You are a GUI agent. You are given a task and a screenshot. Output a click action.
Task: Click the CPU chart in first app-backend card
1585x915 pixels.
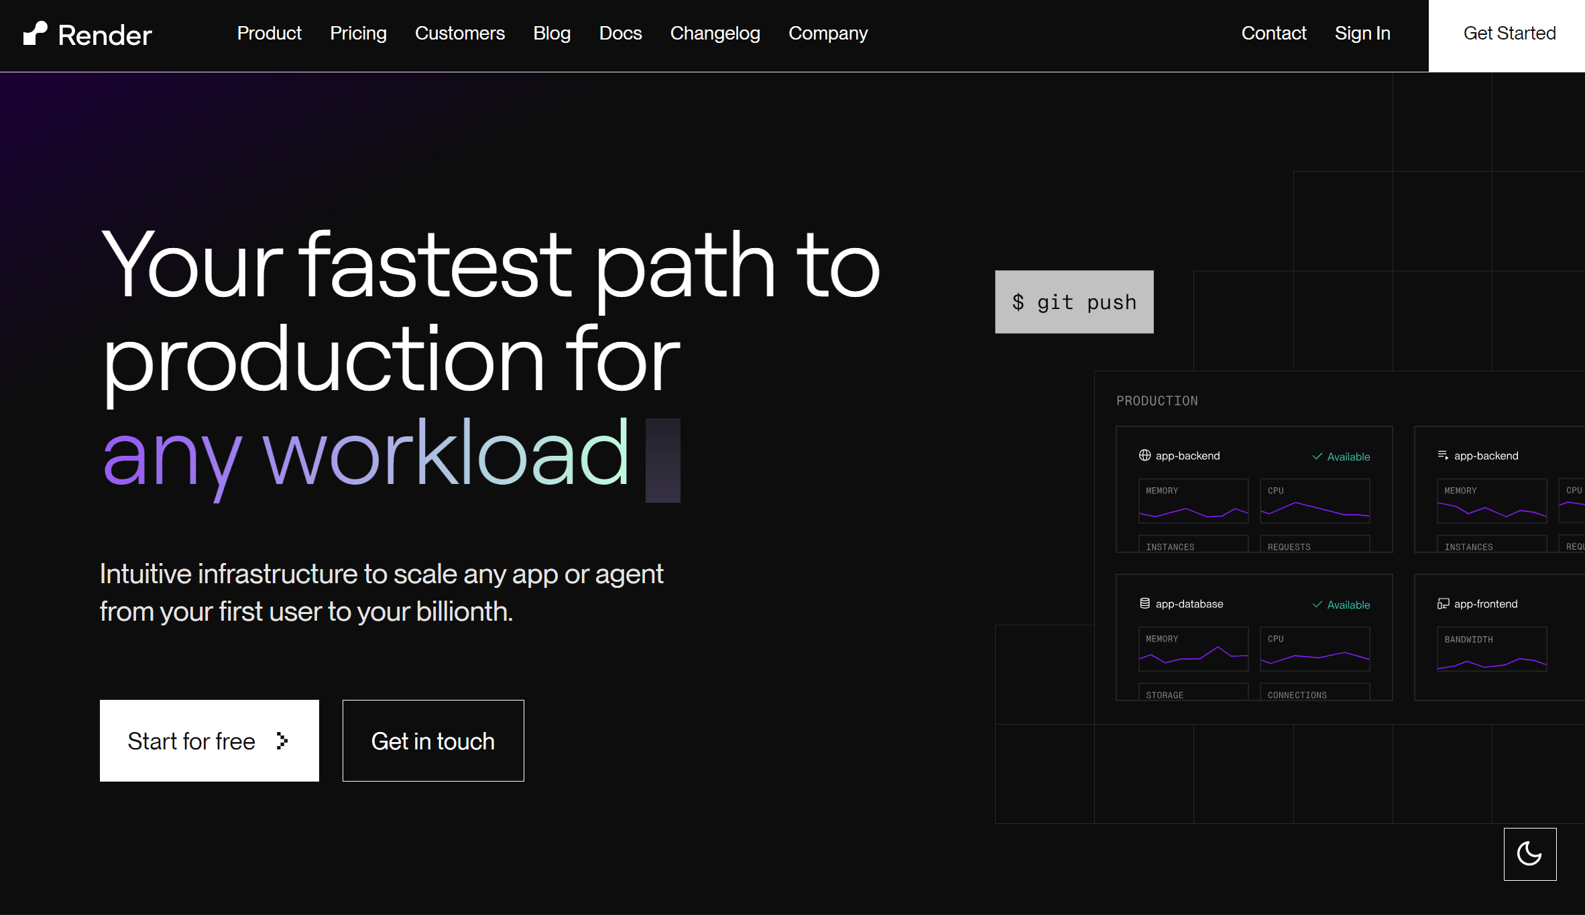[x=1315, y=501]
